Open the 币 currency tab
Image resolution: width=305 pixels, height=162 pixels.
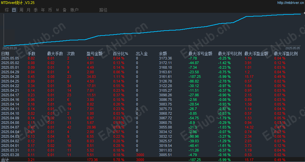coord(50,10)
